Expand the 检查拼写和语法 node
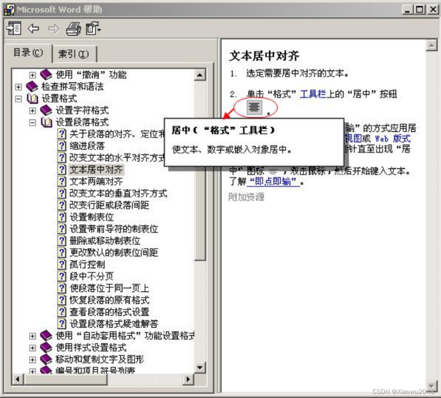This screenshot has height=398, width=441. [x=18, y=87]
